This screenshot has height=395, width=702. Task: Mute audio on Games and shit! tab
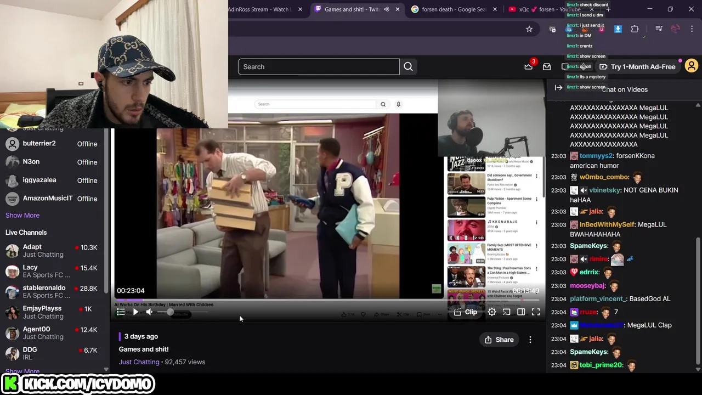(x=387, y=9)
